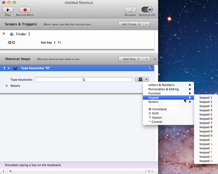Open the Add Scope dropdown button
The height and width of the screenshot is (174, 218).
point(131,24)
